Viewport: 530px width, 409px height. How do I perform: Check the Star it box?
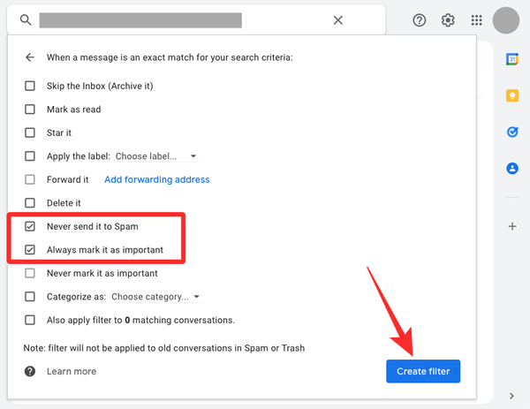(30, 133)
